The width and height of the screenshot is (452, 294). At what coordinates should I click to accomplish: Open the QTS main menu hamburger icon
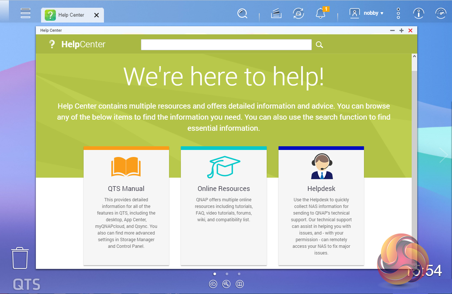[26, 13]
